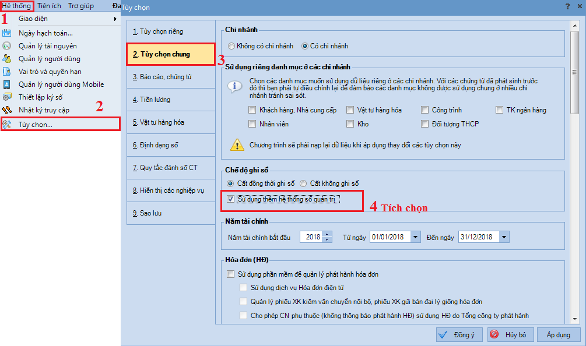Tick Sử dụng dịch vụ Hóa đơn điện tử
Screen dimensions: 586x346
(x=244, y=288)
